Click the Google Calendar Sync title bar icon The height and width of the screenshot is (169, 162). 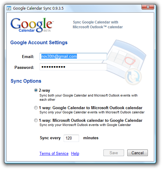pyautogui.click(x=9, y=8)
